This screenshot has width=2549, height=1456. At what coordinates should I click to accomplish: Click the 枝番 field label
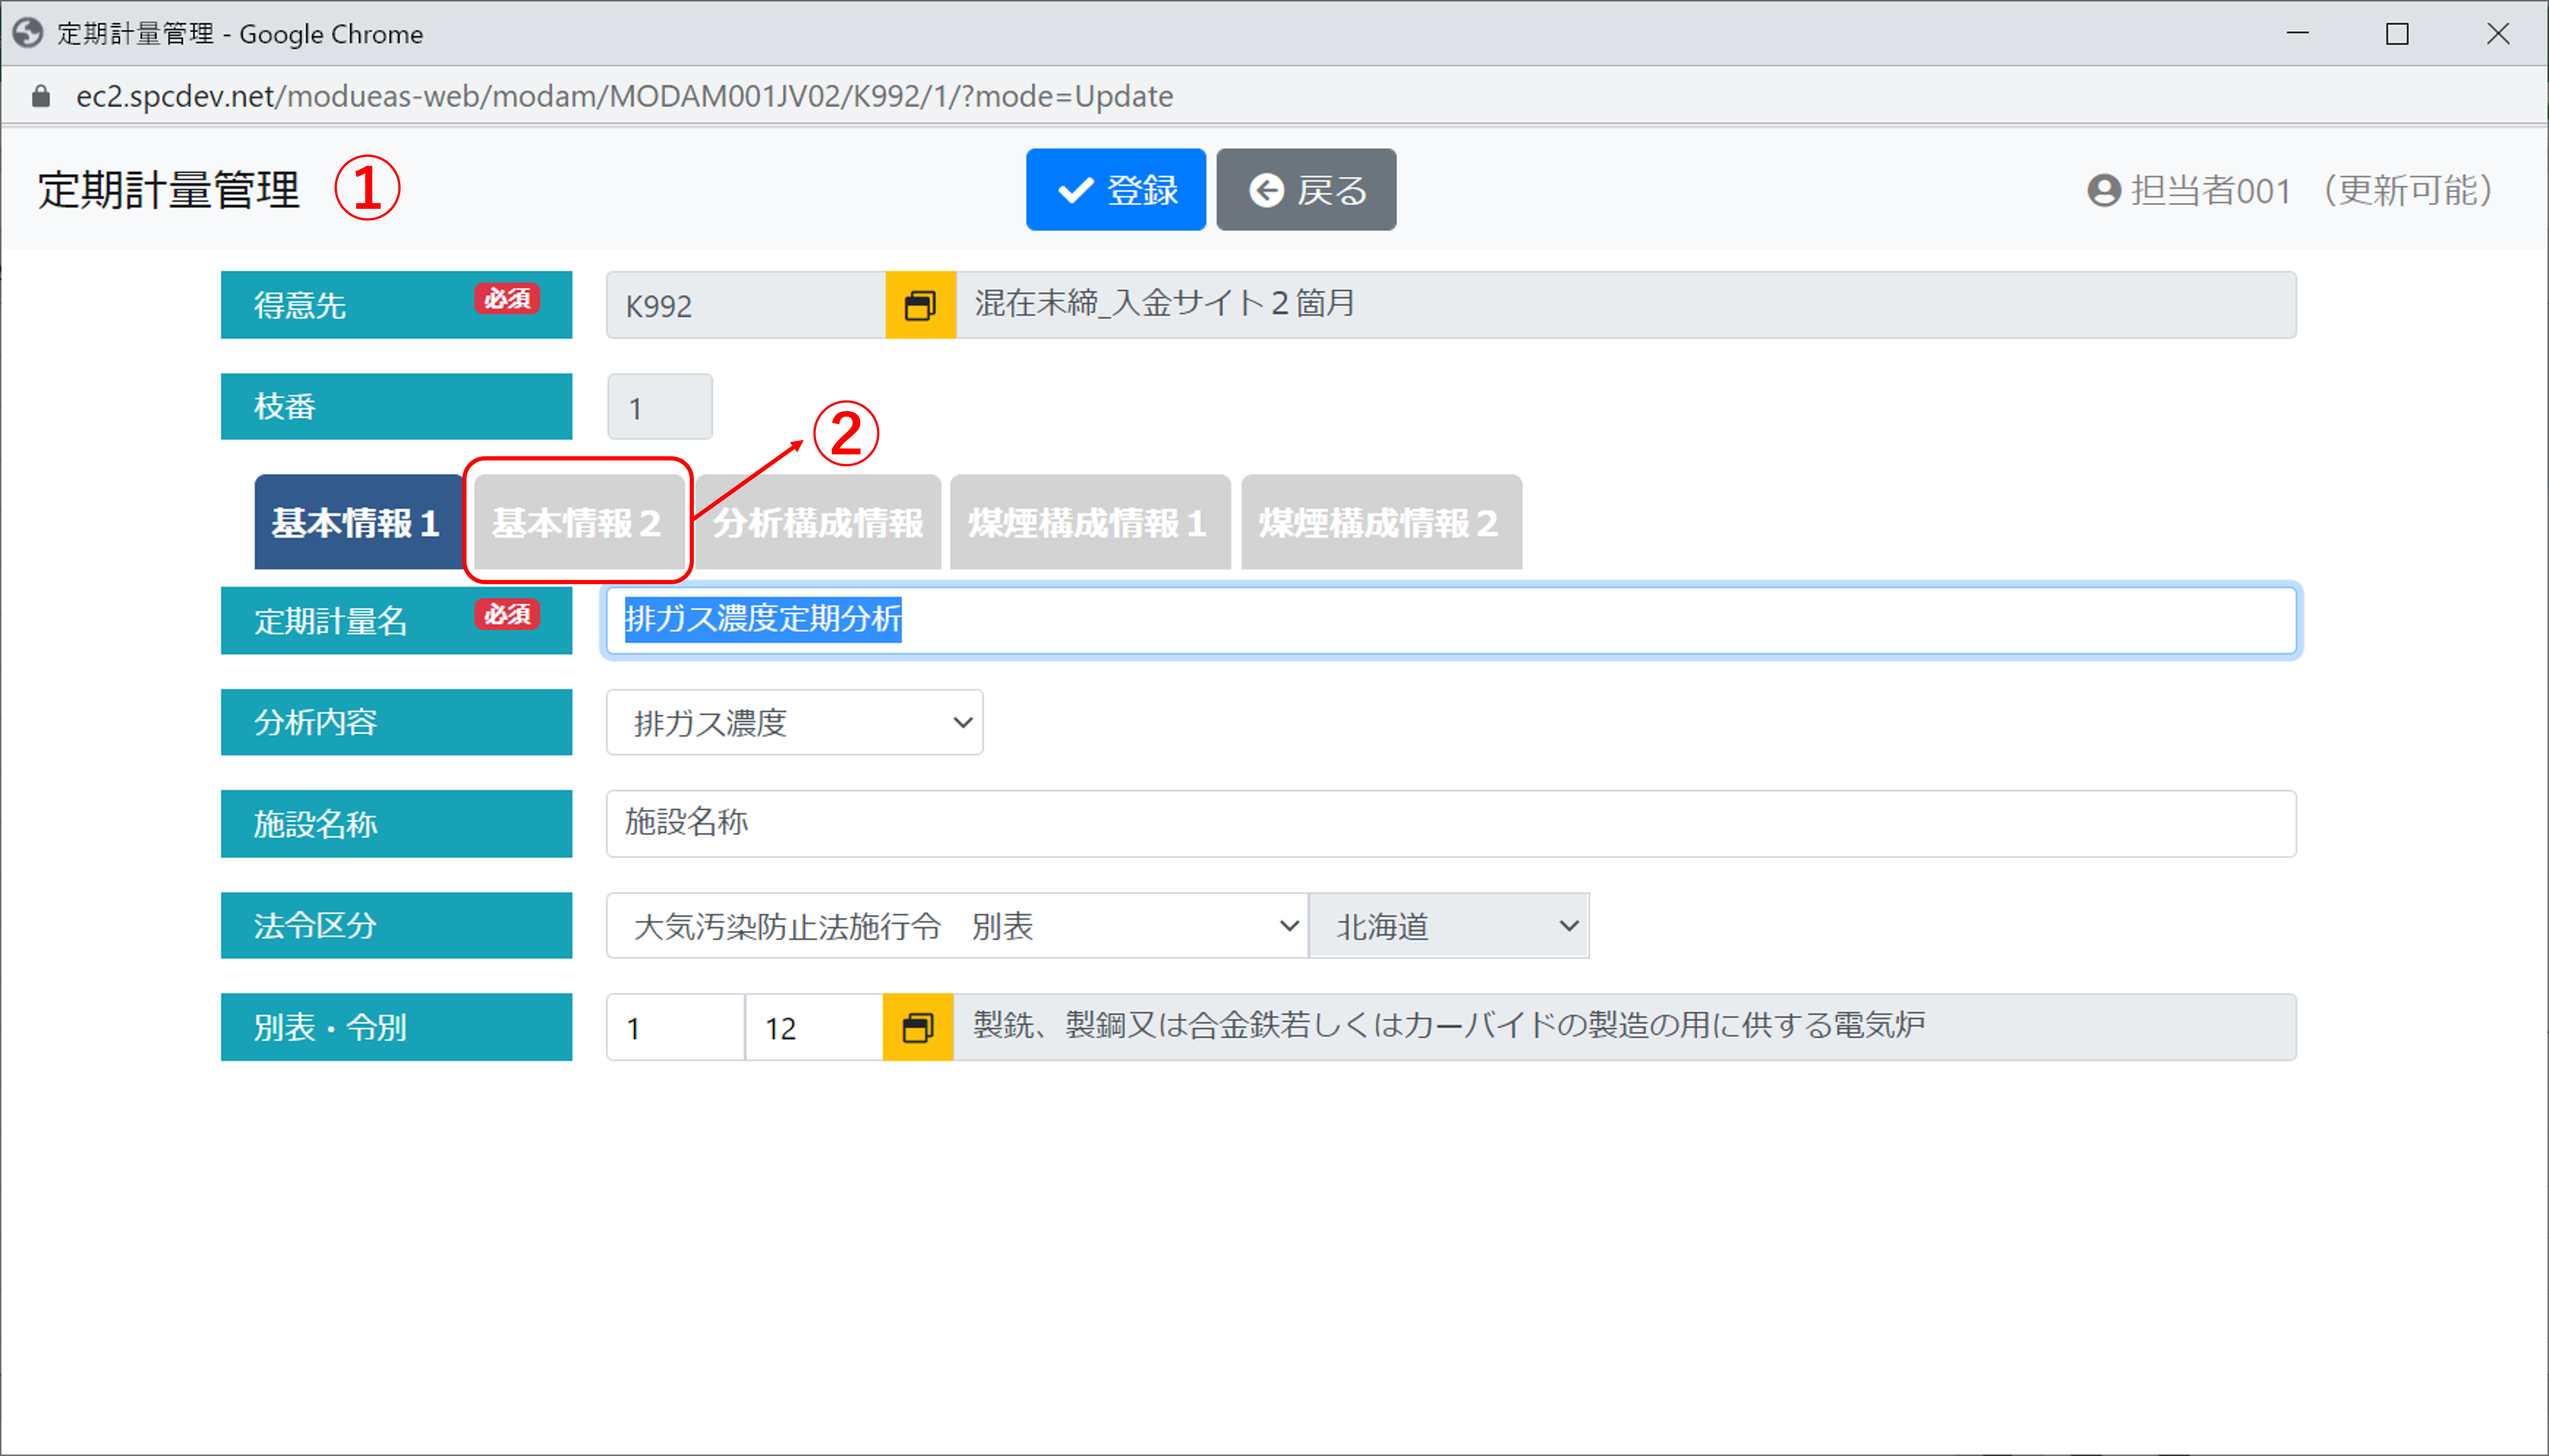(396, 407)
